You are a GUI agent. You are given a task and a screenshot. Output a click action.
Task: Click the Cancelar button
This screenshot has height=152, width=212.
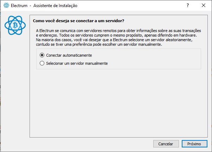tap(166, 144)
